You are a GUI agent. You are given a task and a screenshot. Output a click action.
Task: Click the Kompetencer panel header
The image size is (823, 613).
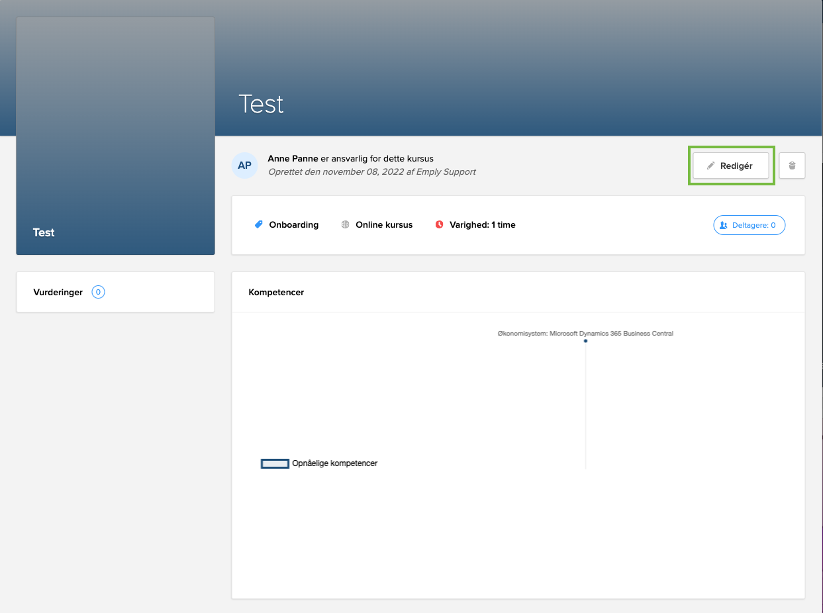pos(276,292)
